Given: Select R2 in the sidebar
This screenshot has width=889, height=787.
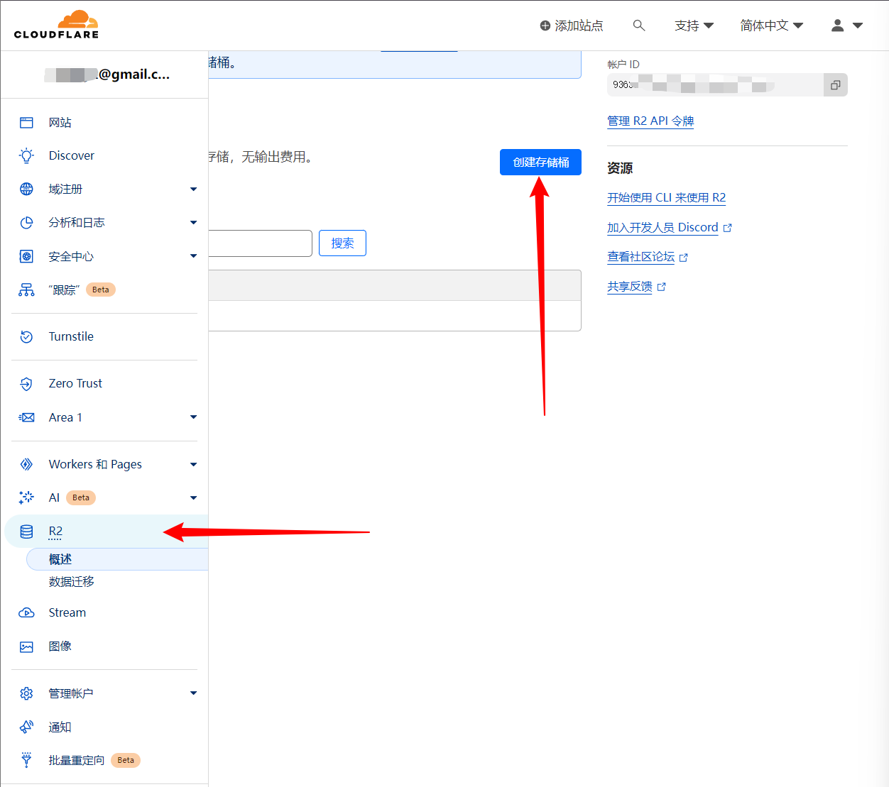Looking at the screenshot, I should pos(55,532).
